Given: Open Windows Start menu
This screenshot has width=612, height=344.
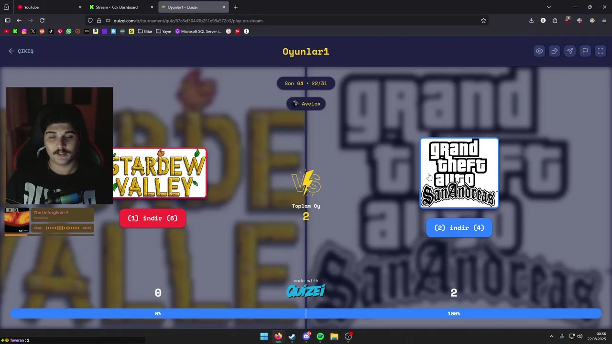Looking at the screenshot, I should click(264, 336).
